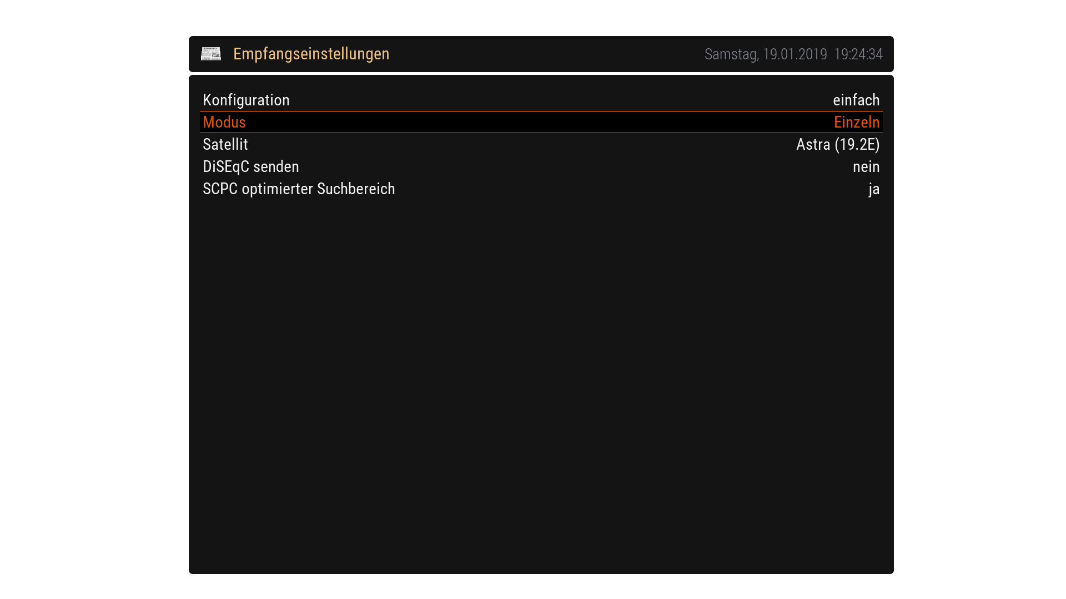Click the Empfangseinstellungen title text
This screenshot has width=1066, height=599.
[311, 54]
